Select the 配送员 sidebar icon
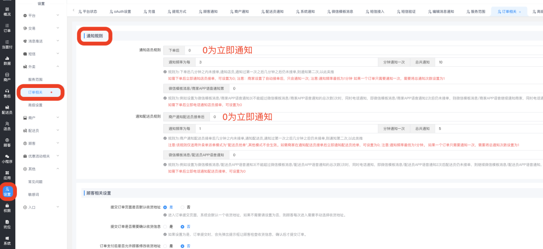The height and width of the screenshot is (249, 543). point(7,109)
